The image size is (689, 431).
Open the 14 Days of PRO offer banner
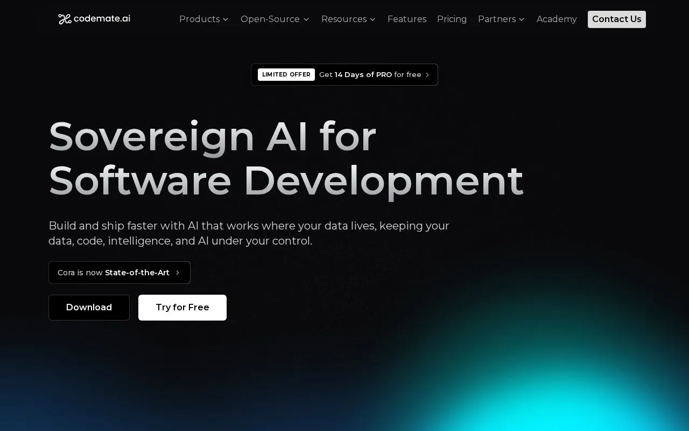(344, 75)
